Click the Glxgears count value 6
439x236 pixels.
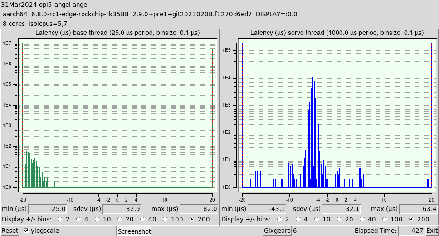(295, 231)
